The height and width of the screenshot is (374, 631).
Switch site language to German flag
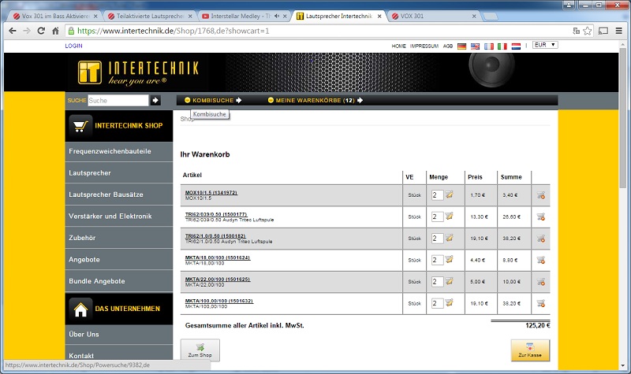461,46
